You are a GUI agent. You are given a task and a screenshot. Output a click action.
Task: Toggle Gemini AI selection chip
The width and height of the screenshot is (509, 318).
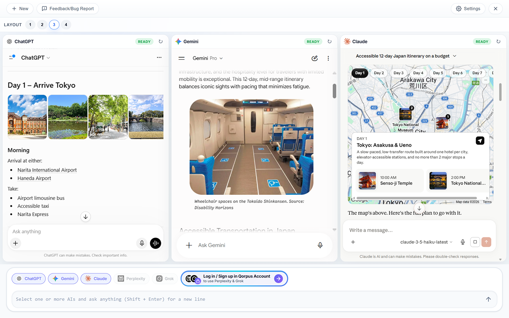[63, 279]
